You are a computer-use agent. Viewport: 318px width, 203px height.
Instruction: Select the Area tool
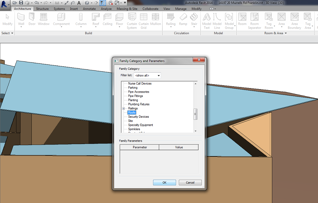(x=282, y=20)
